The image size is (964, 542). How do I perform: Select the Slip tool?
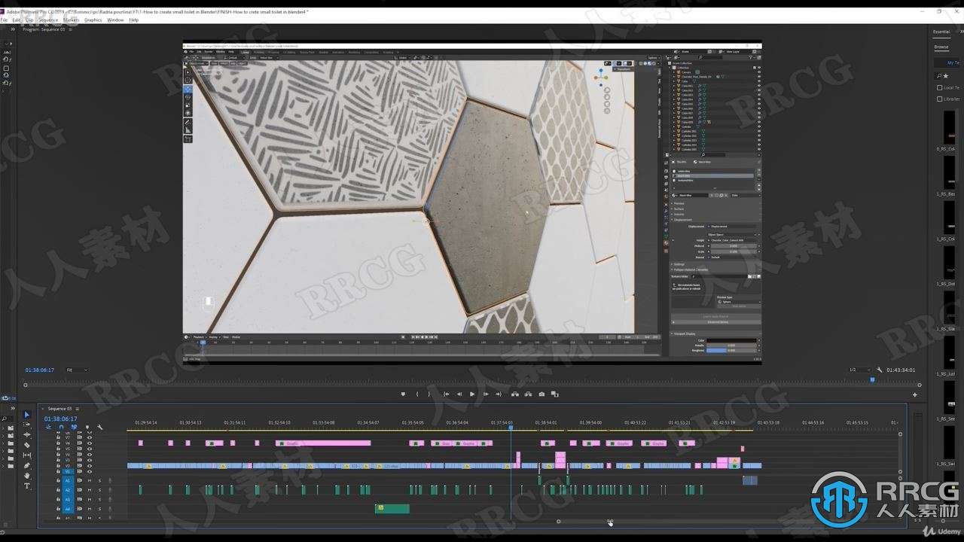[x=27, y=455]
